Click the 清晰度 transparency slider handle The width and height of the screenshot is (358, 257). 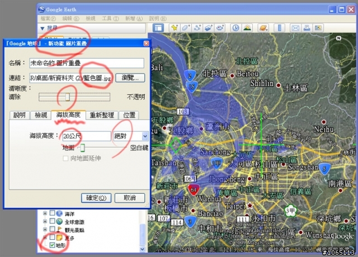click(67, 97)
